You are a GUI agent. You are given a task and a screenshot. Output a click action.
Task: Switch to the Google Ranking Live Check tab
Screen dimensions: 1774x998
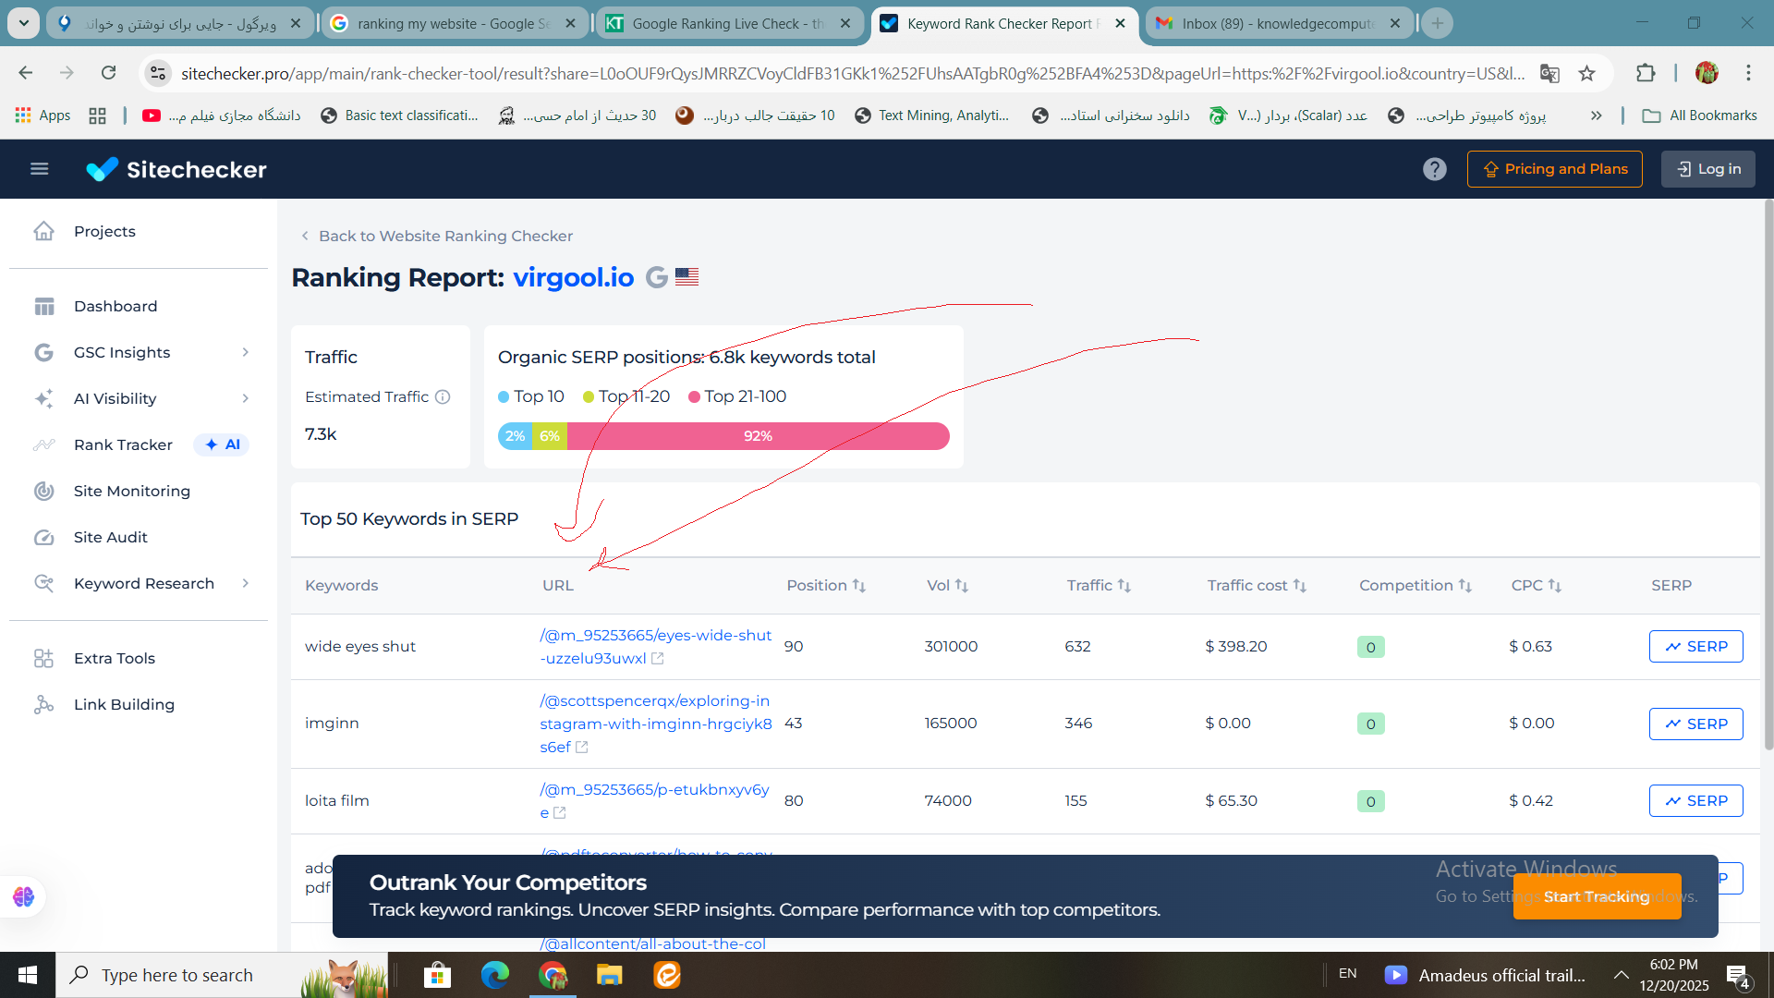(727, 24)
